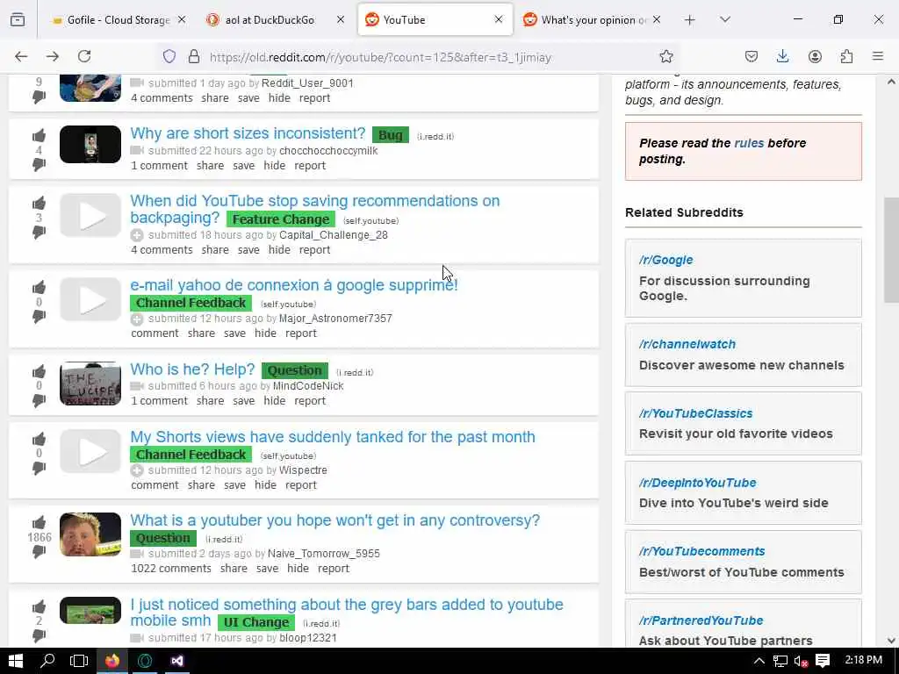Upvote the 'grey bars added to youtube' post
The height and width of the screenshot is (674, 899).
[x=39, y=607]
